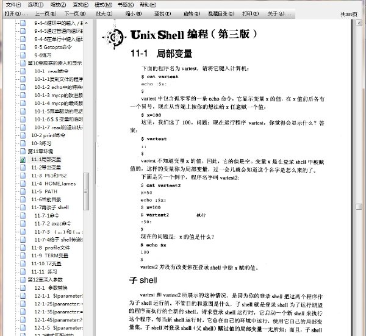The image size is (366, 336).
Task: Click page icon beside 11-6当前目录
Action: pyautogui.click(x=23, y=199)
